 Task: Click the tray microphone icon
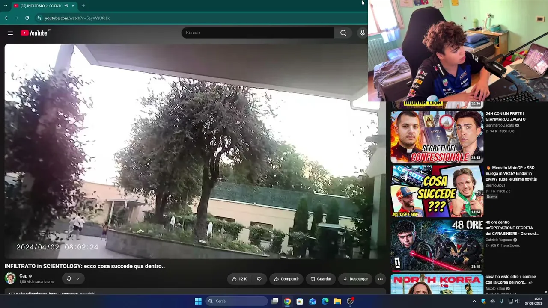pos(502,301)
